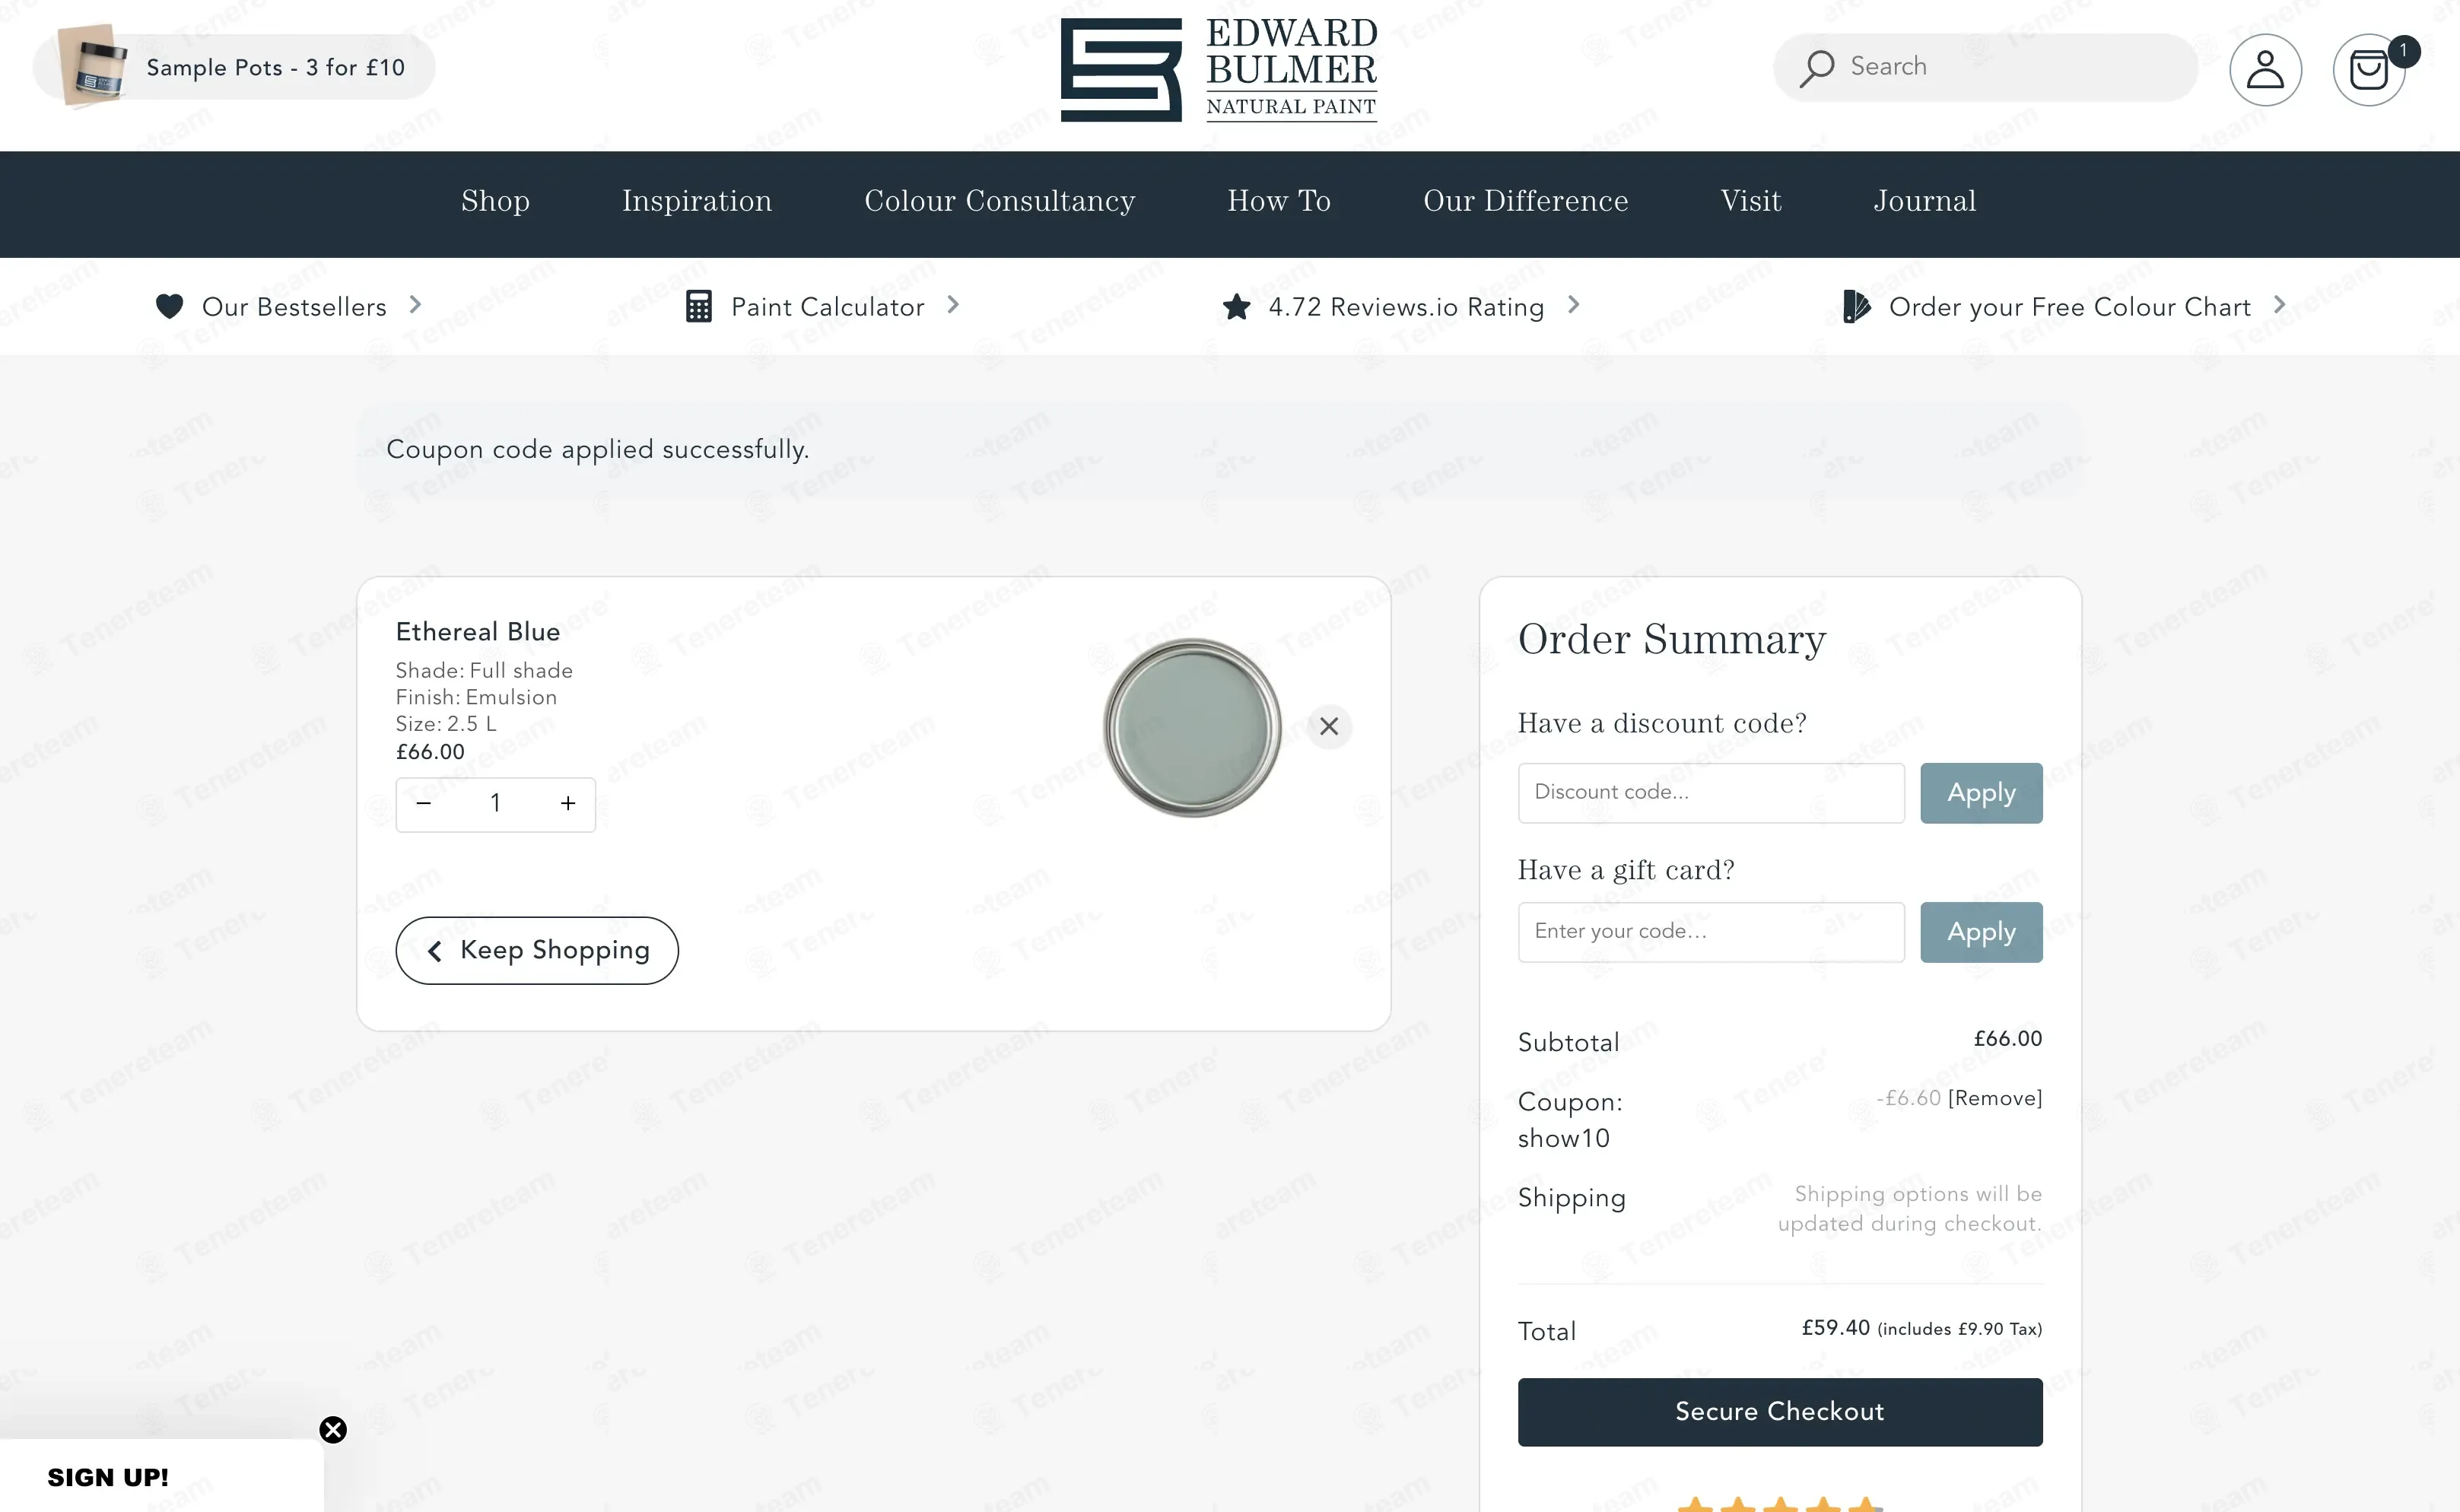
Task: Expand the Paint Calculator chevron
Action: coord(953,304)
